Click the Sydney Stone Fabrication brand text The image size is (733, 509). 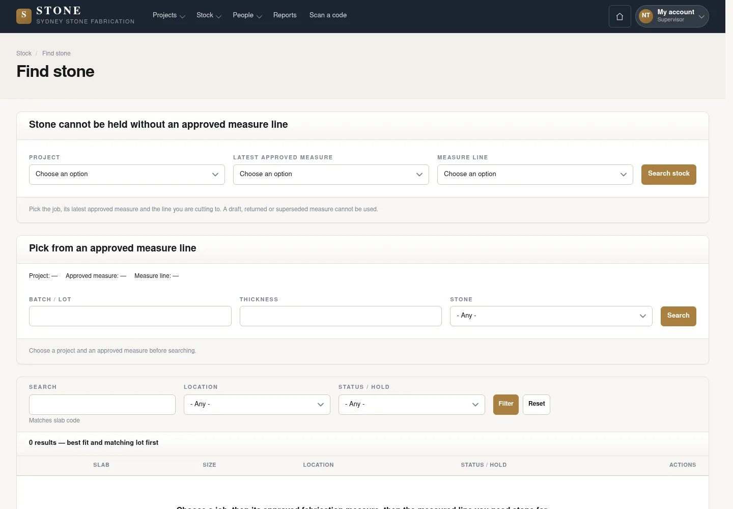[x=86, y=21]
